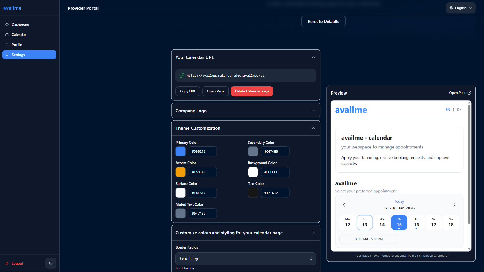Expand the Company Logo section

point(314,110)
